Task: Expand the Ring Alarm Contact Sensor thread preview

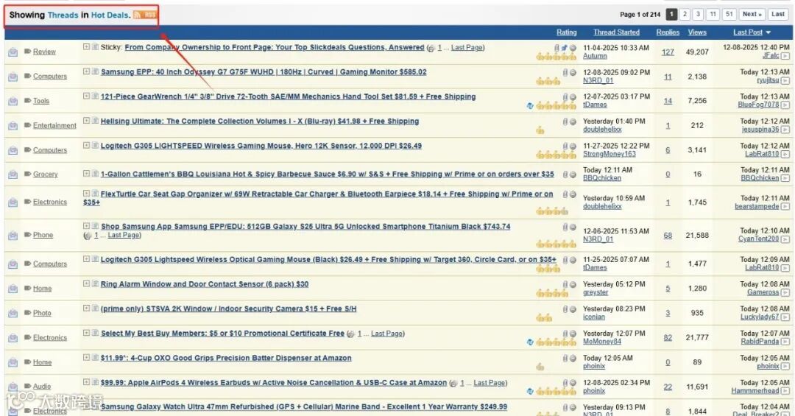Action: [86, 283]
